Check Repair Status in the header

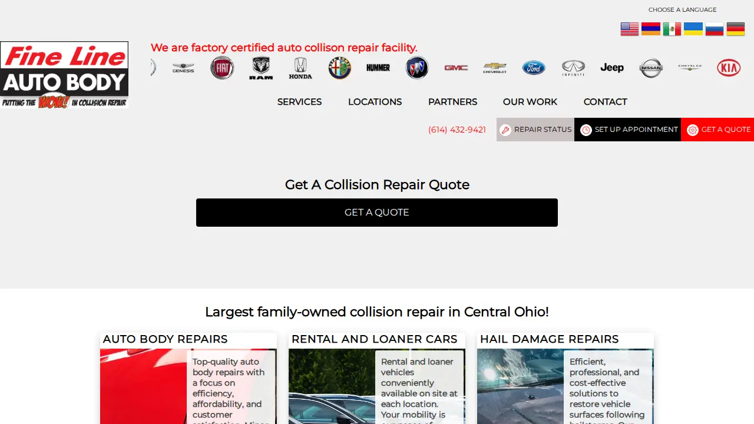(535, 130)
